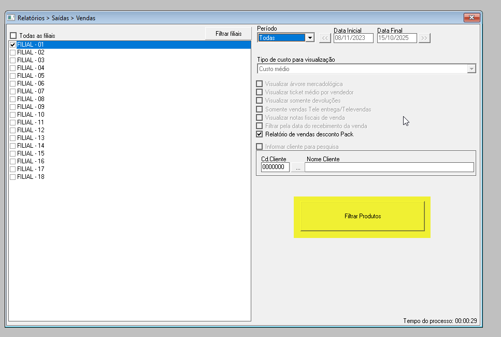Image resolution: width=501 pixels, height=337 pixels.
Task: Click the next period double-arrow button
Action: coord(424,38)
